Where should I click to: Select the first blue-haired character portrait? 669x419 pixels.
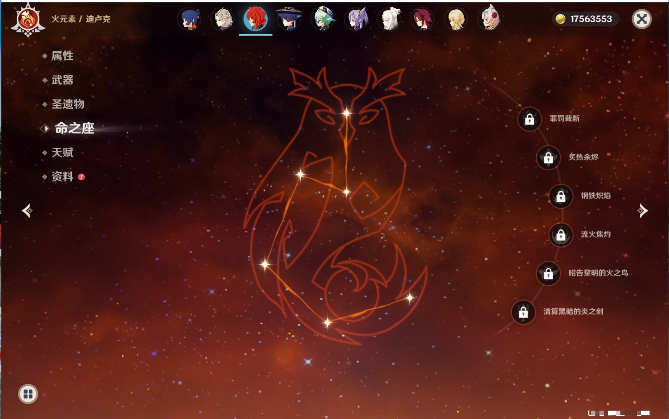point(189,19)
